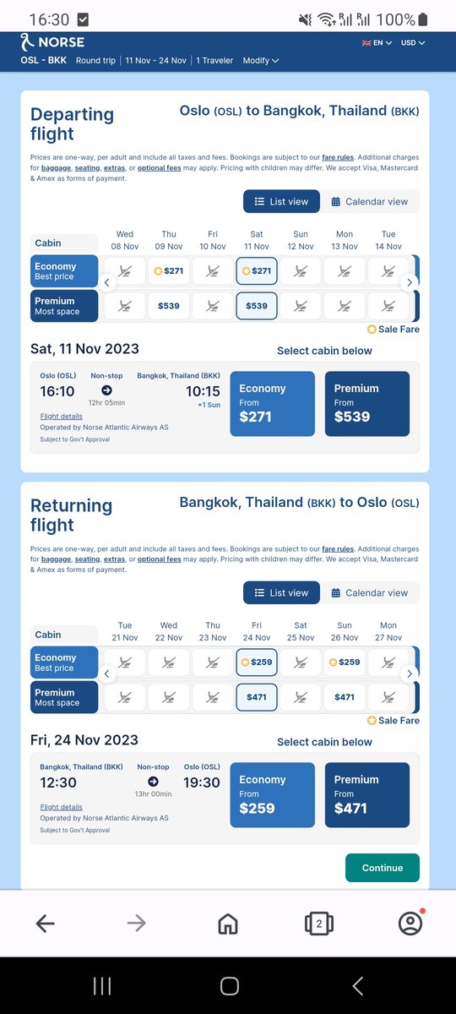Choose the Economy From $271 cabin card
This screenshot has width=456, height=1014.
(x=273, y=404)
